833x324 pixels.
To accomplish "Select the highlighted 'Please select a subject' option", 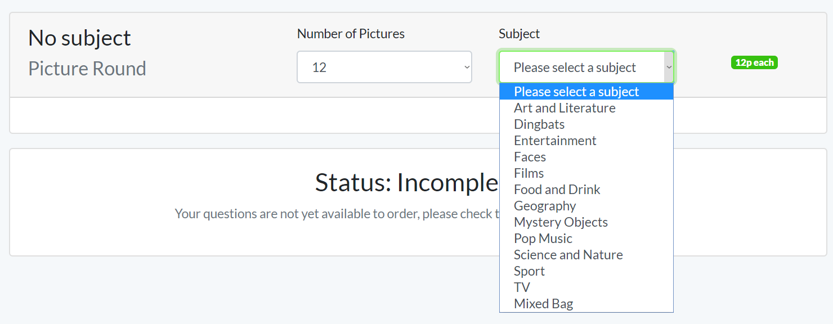I will pyautogui.click(x=576, y=92).
